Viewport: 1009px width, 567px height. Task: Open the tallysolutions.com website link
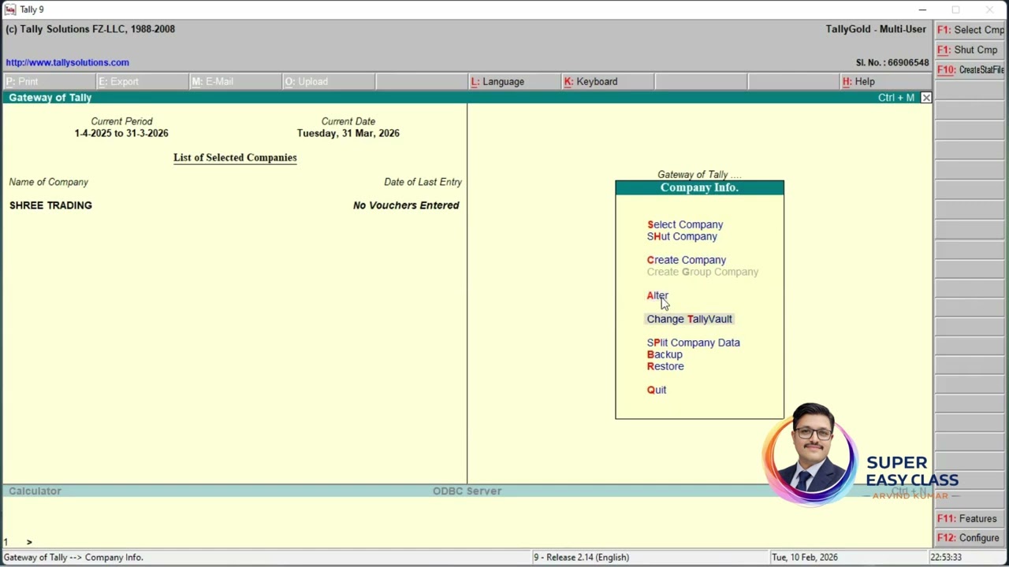pos(67,62)
